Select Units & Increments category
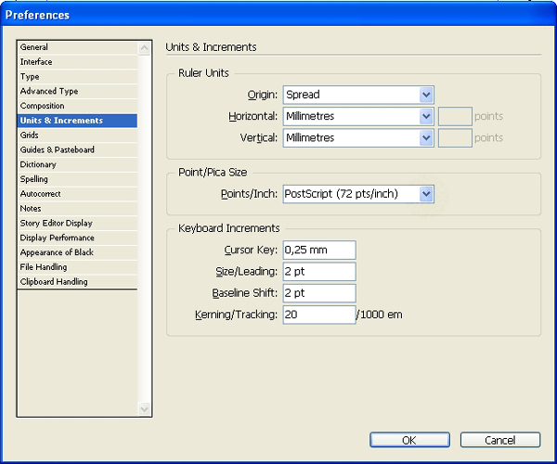This screenshot has width=557, height=464. click(x=77, y=121)
